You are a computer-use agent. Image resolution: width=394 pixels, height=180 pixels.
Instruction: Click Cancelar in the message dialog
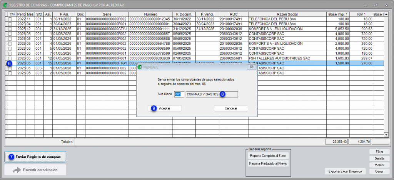[x=231, y=108]
